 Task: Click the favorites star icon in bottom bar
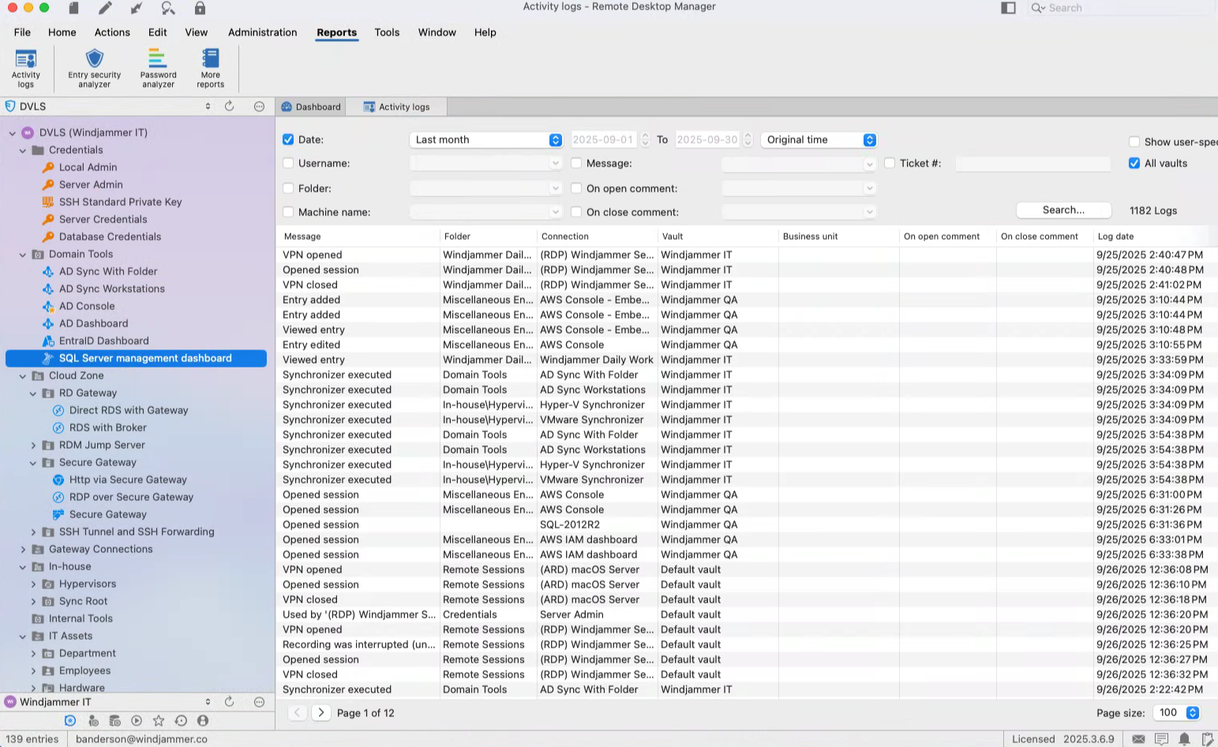tap(159, 720)
